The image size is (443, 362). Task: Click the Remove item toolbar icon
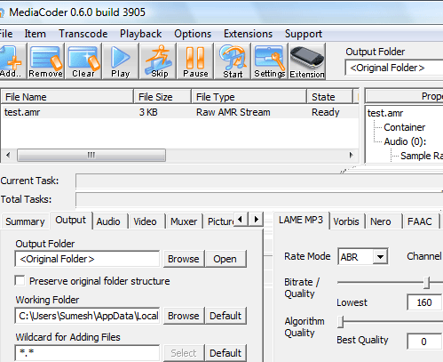click(45, 61)
